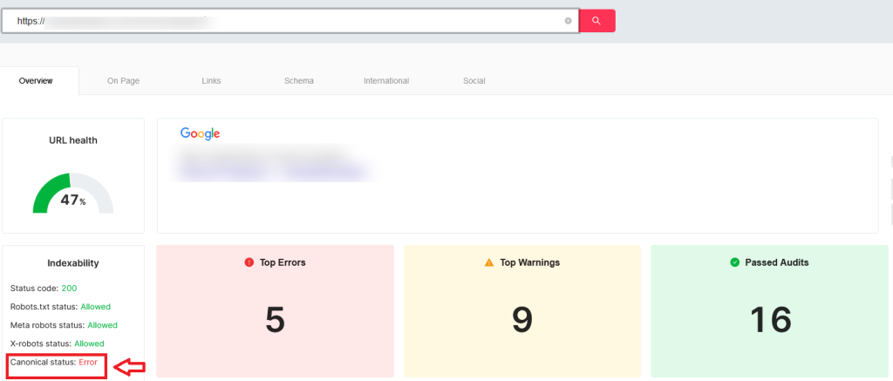893x381 pixels.
Task: Open the Passed Audits card showing 16
Action: [769, 311]
